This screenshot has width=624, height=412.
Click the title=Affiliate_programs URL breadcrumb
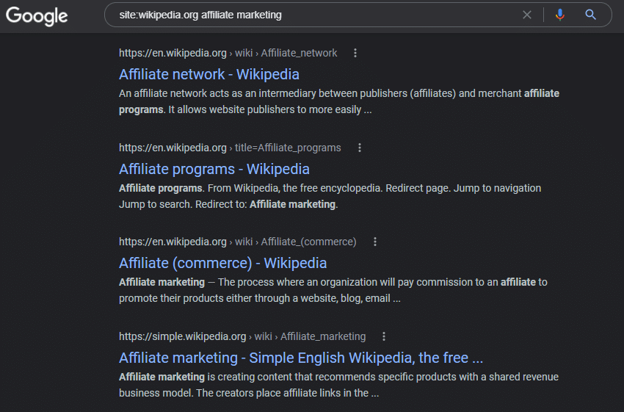pyautogui.click(x=288, y=148)
